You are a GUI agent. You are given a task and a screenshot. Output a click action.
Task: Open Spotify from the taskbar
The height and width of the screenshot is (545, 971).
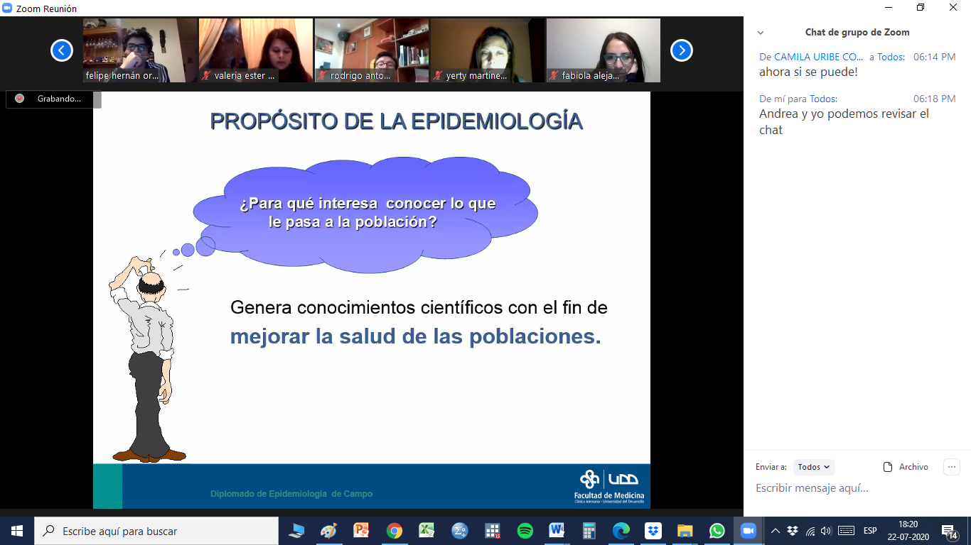[x=525, y=531]
